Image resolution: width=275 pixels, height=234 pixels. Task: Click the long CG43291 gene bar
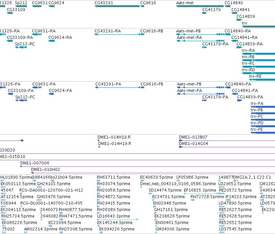[117, 6]
